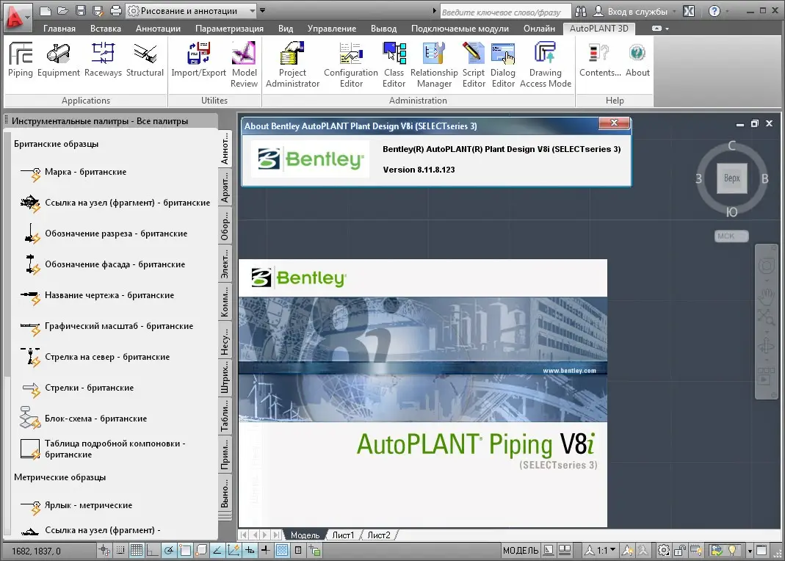Toggle Snap mode in status bar

click(x=120, y=551)
